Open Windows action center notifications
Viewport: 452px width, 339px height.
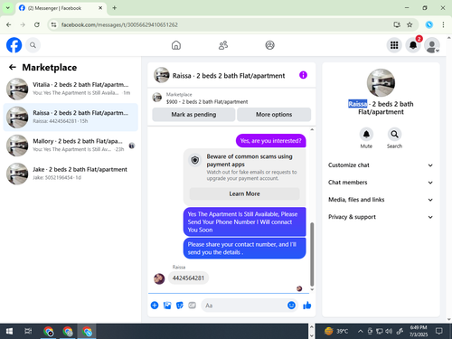439,332
